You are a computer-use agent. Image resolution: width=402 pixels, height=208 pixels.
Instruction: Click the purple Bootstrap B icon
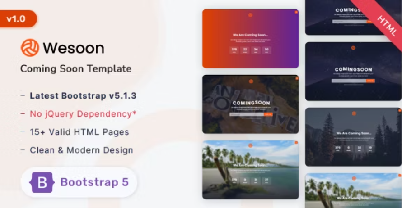point(42,182)
